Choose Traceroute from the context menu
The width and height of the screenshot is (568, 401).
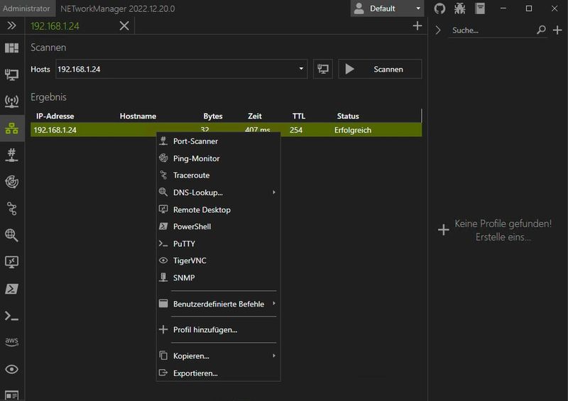pos(191,175)
